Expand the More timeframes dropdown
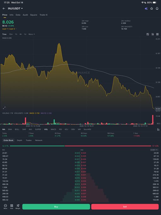This screenshot has width=161, height=215. [x=32, y=34]
